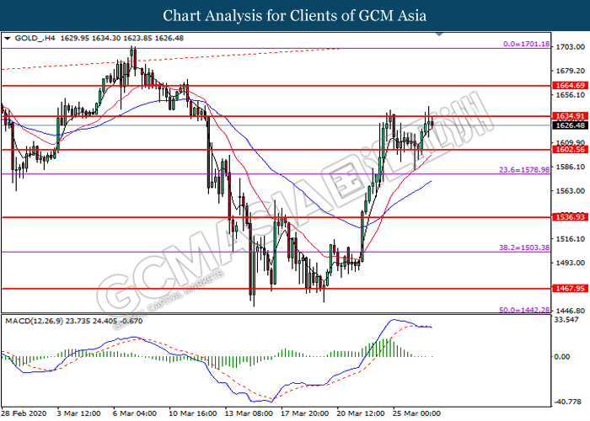The image size is (590, 421).
Task: Click the MACD scale label 33.547
Action: point(566,320)
